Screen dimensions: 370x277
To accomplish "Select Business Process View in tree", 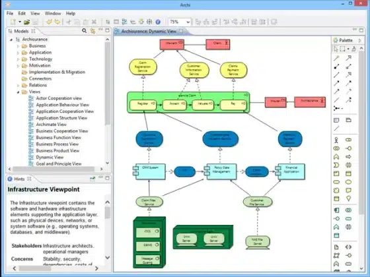I will tap(57, 144).
